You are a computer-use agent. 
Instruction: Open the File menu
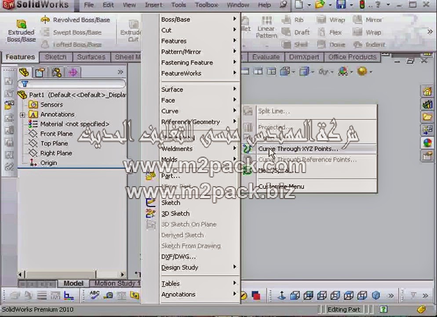point(89,5)
